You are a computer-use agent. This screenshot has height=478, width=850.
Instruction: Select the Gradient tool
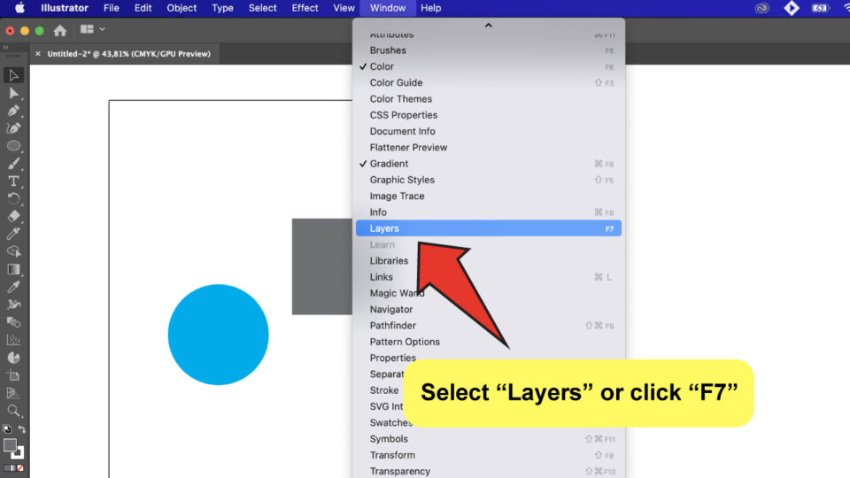click(x=13, y=269)
